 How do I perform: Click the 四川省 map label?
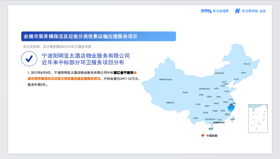[198, 104]
